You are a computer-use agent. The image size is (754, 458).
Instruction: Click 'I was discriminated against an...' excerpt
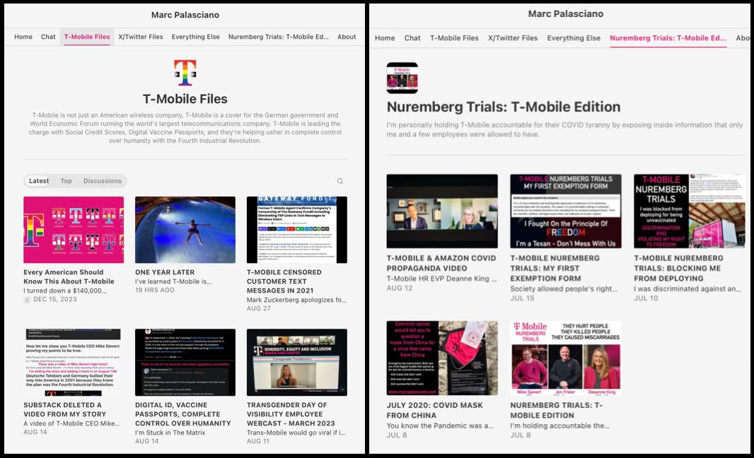coord(688,288)
